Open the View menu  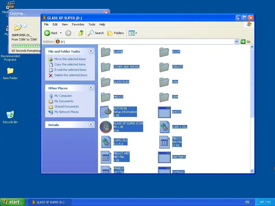point(65,24)
